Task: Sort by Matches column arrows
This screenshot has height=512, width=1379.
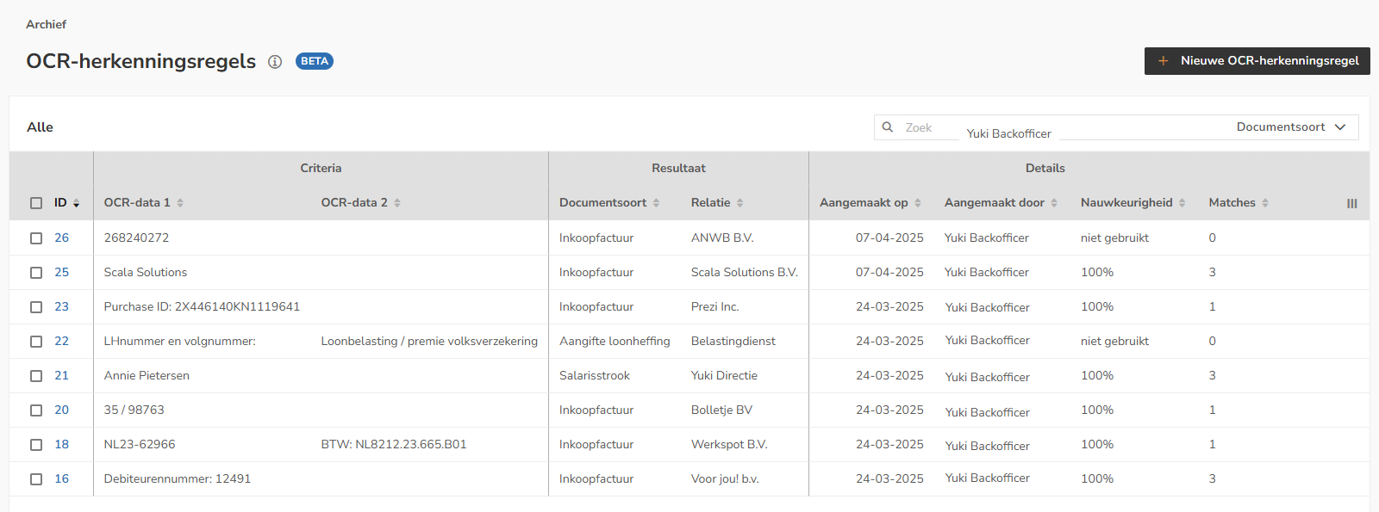Action: click(x=1265, y=203)
